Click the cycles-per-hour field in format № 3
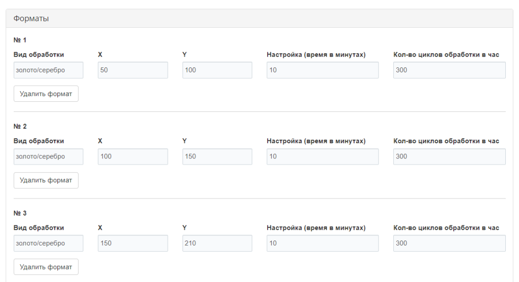Image resolution: width=519 pixels, height=282 pixels. (449, 244)
